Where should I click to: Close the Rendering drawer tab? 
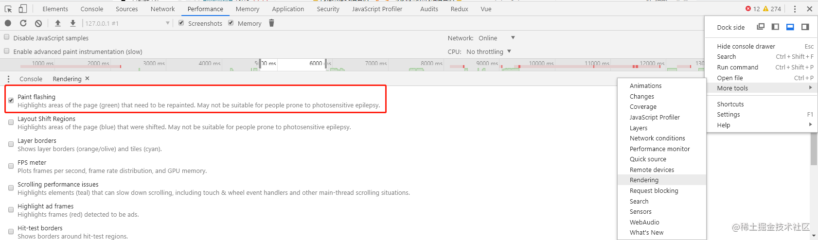87,78
